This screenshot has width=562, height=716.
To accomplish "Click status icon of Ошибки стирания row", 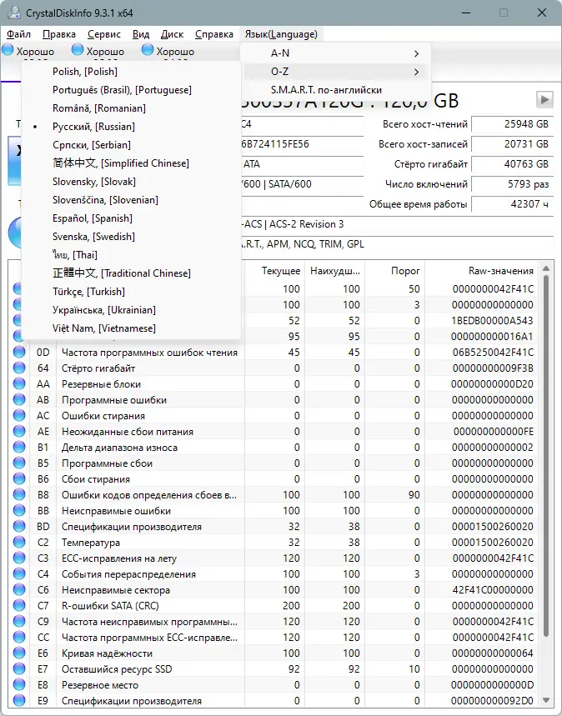I will (x=19, y=416).
